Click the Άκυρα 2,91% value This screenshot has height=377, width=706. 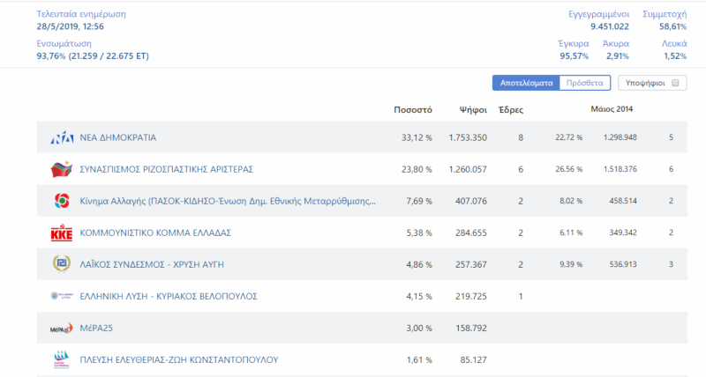617,56
